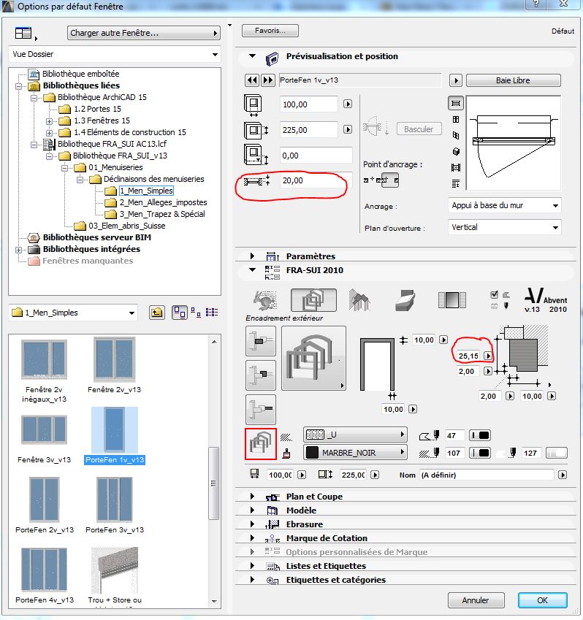Expand the Marque de Cotation panel
This screenshot has width=583, height=620.
click(x=252, y=538)
